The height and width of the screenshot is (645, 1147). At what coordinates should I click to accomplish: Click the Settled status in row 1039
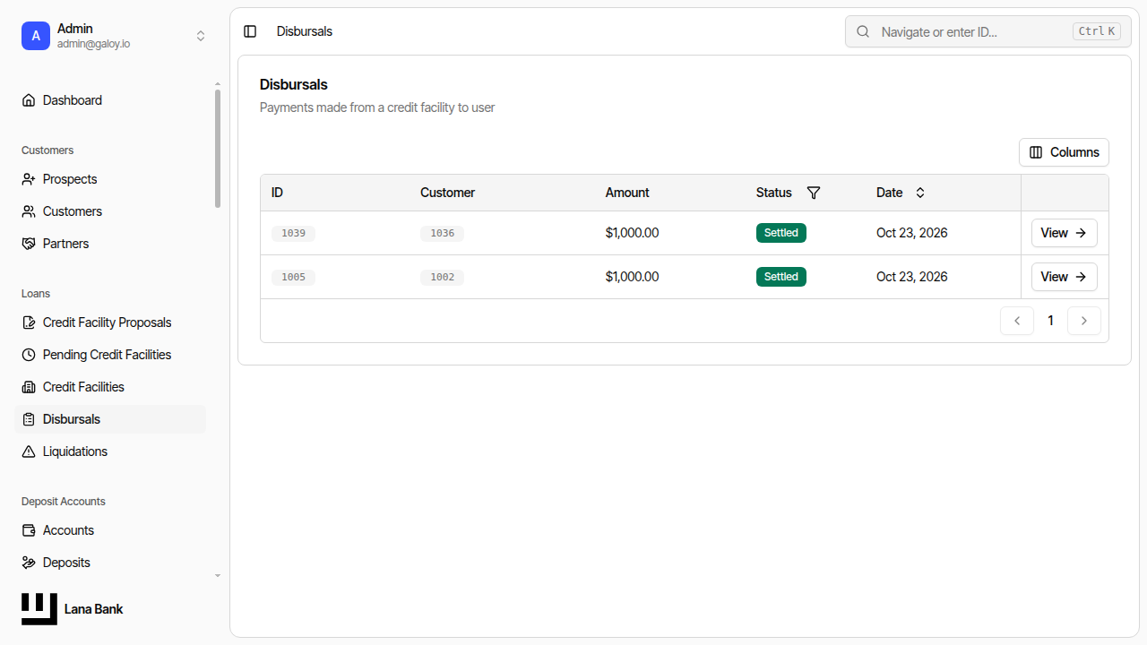781,233
